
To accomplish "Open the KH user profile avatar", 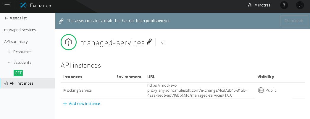I will click(x=300, y=5).
